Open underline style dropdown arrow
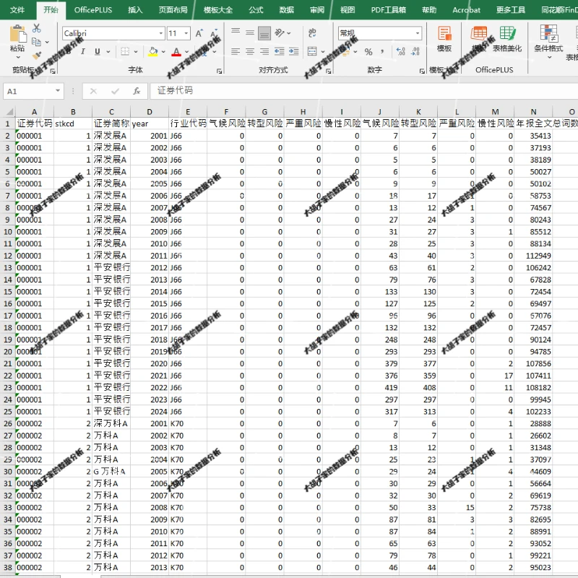The height and width of the screenshot is (578, 578). tap(108, 52)
